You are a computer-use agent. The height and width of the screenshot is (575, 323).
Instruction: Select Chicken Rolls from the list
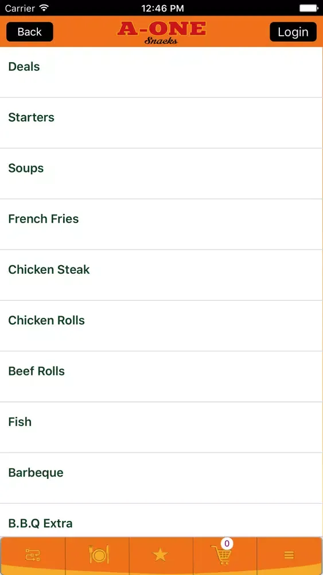point(161,326)
